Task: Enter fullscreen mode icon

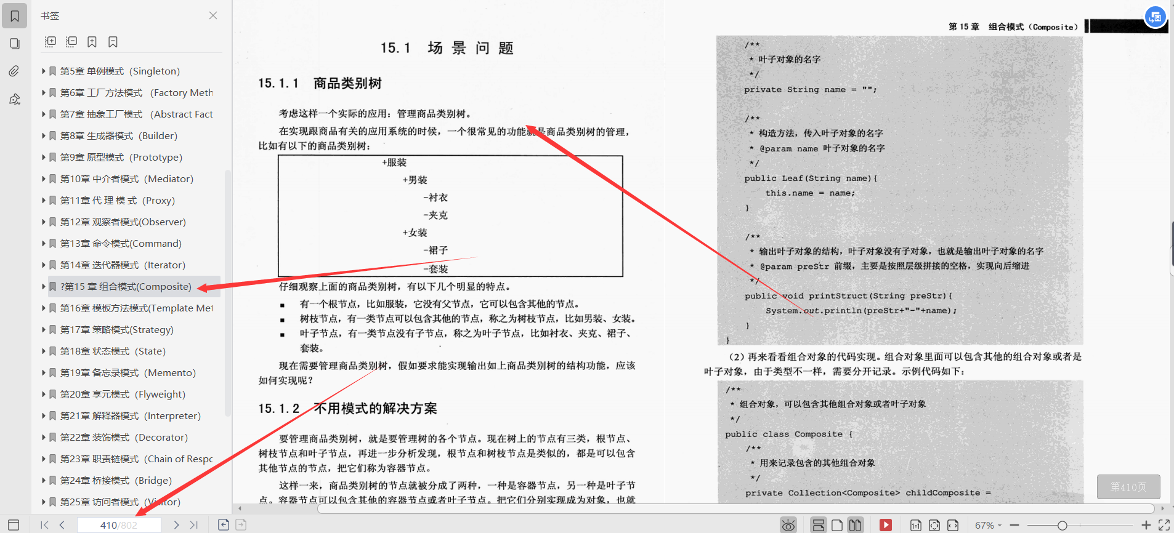Action: pos(1164,525)
